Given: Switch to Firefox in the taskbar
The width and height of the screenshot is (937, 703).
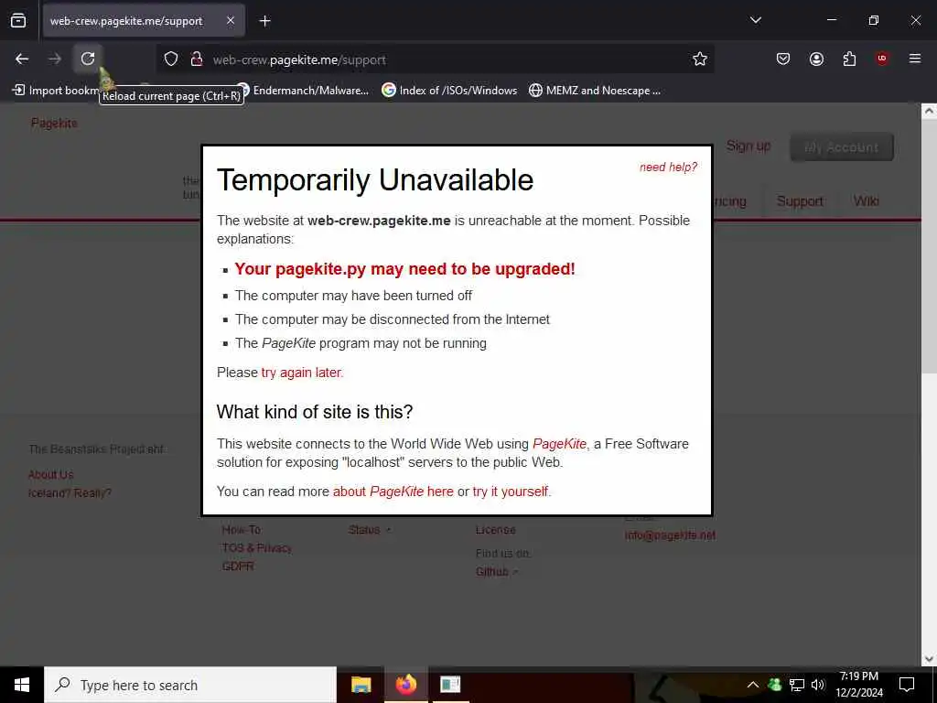Looking at the screenshot, I should 405,685.
